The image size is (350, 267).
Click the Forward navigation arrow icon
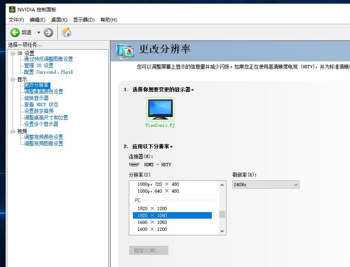pyautogui.click(x=48, y=32)
